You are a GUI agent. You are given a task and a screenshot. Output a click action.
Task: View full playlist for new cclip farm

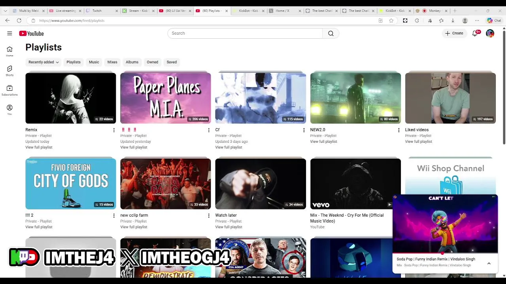134,227
